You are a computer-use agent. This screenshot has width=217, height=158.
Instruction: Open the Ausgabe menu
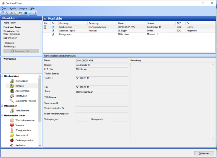(x=23, y=9)
